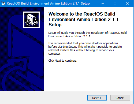
Task: Click the 'It is recommended' paragraph
Action: (85, 49)
